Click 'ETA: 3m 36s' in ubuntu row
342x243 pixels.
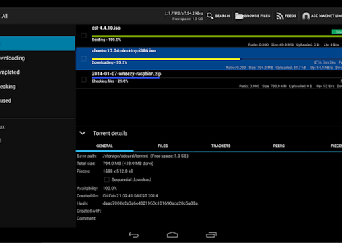pyautogui.click(x=325, y=62)
